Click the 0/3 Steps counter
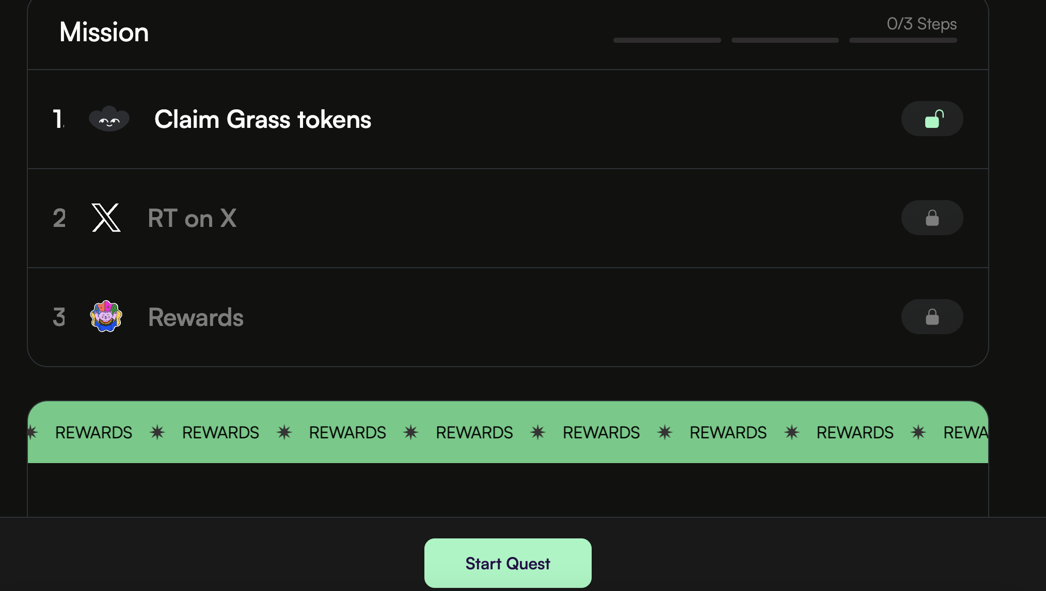Image resolution: width=1046 pixels, height=591 pixels. (x=922, y=24)
